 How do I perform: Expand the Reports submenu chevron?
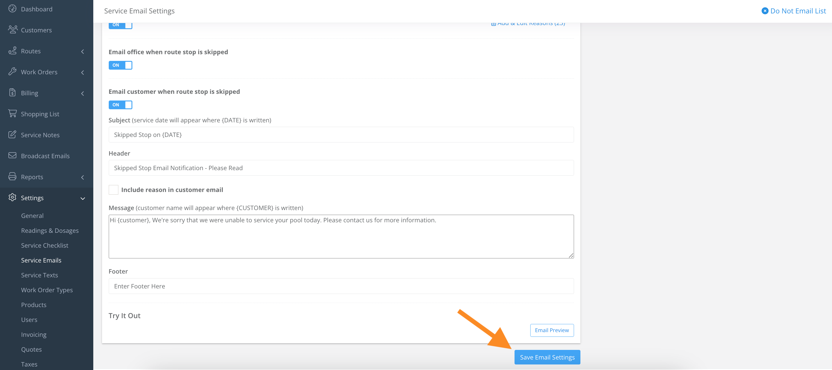[x=83, y=177]
